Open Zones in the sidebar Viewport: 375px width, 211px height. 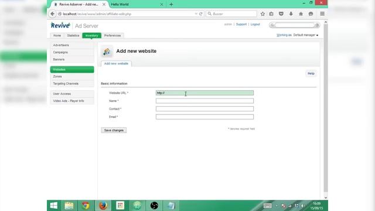pos(72,76)
